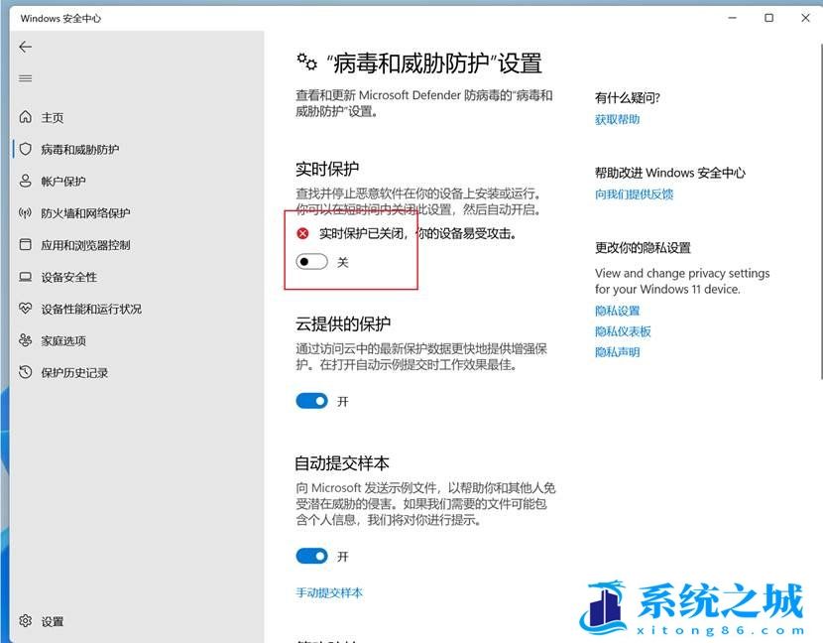The image size is (823, 643).
Task: Expand the navigation hamburger menu
Action: [25, 78]
